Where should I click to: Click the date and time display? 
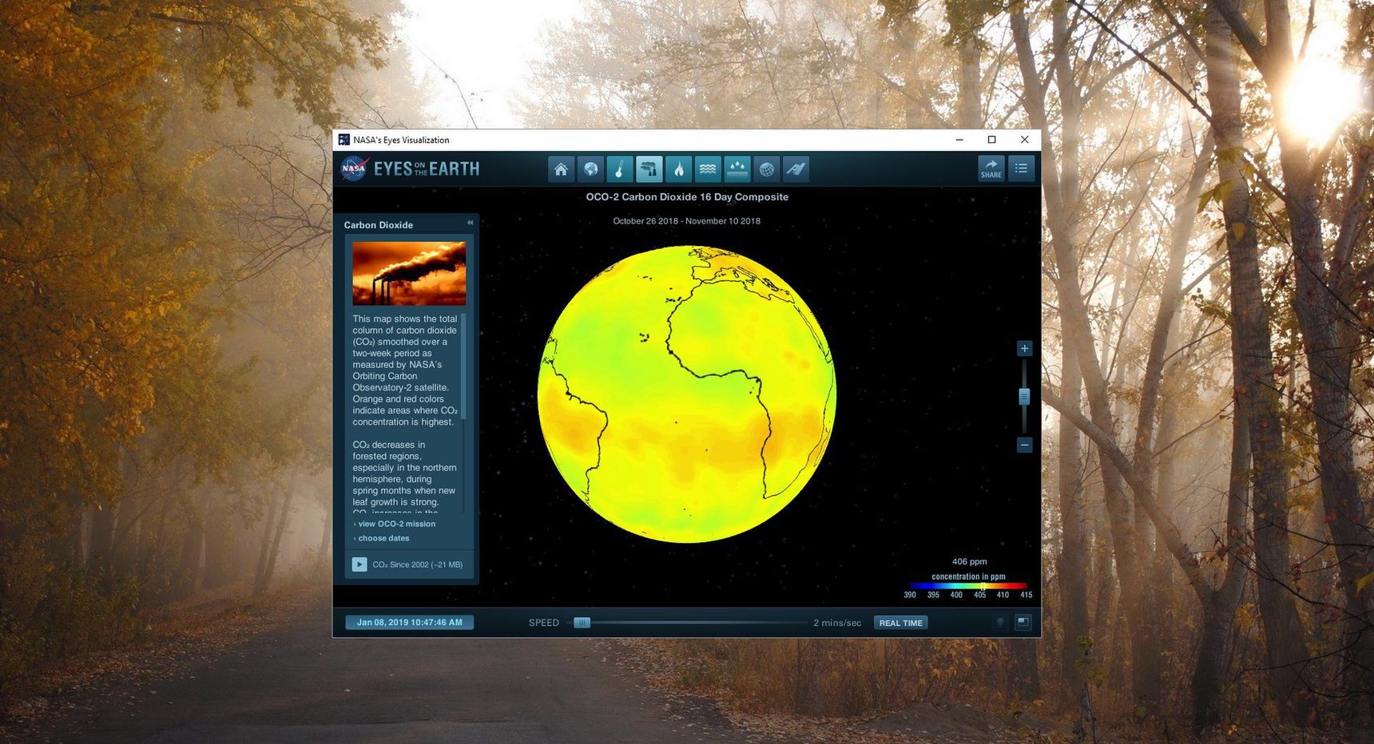click(409, 623)
